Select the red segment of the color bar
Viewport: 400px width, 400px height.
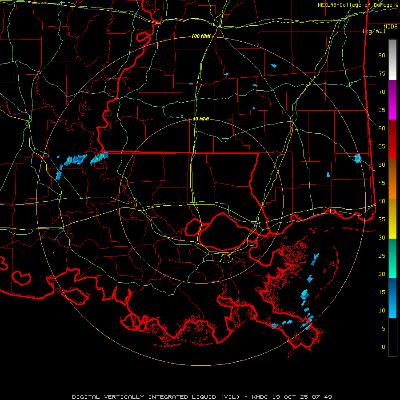coord(392,140)
